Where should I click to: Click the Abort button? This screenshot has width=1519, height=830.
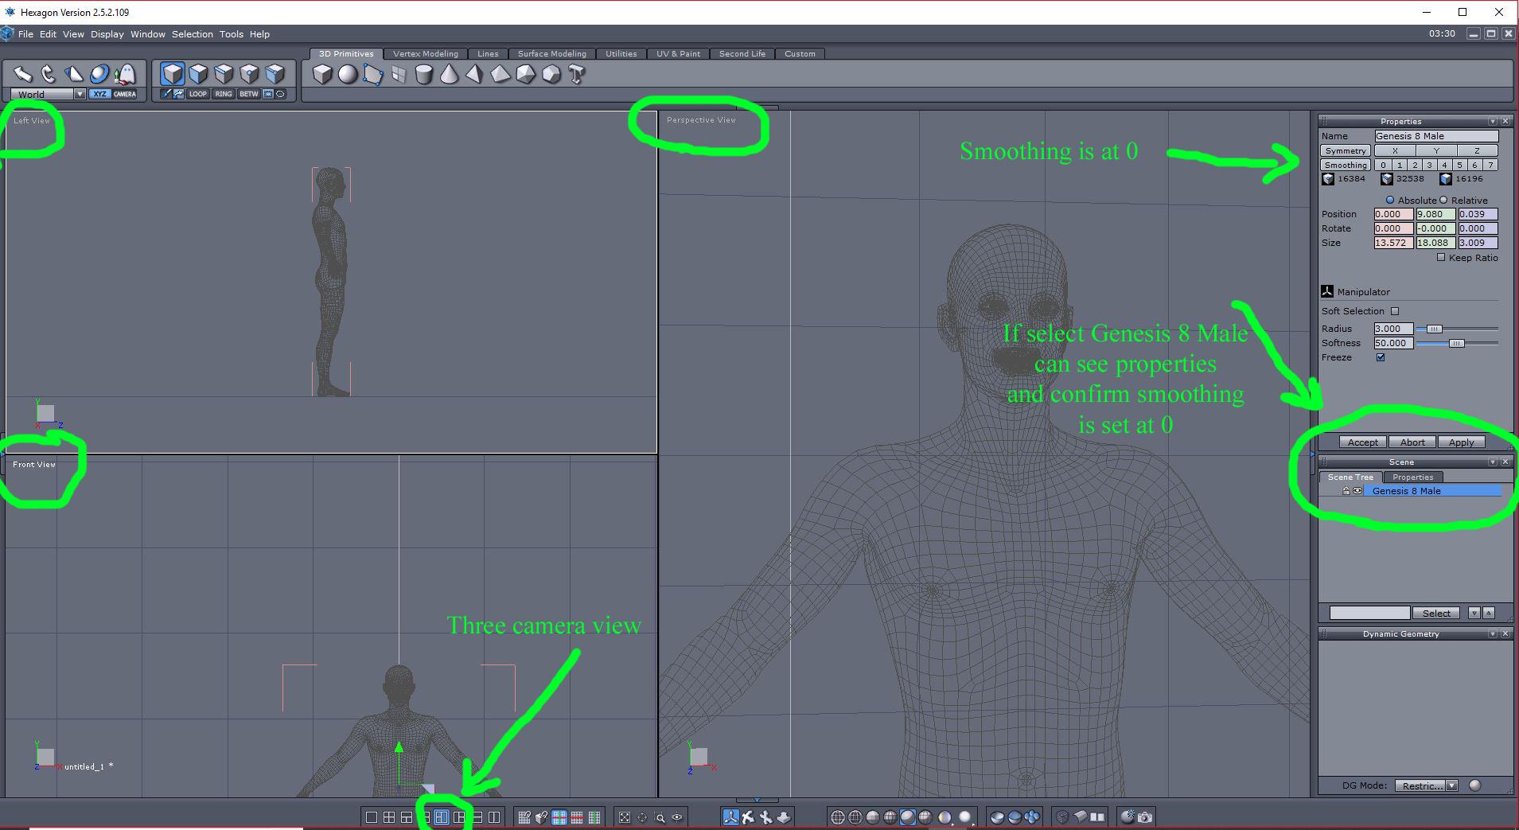[1412, 442]
